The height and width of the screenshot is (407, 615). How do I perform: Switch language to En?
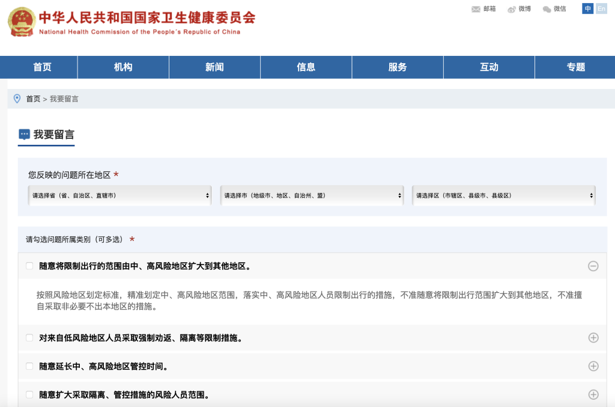(x=601, y=8)
